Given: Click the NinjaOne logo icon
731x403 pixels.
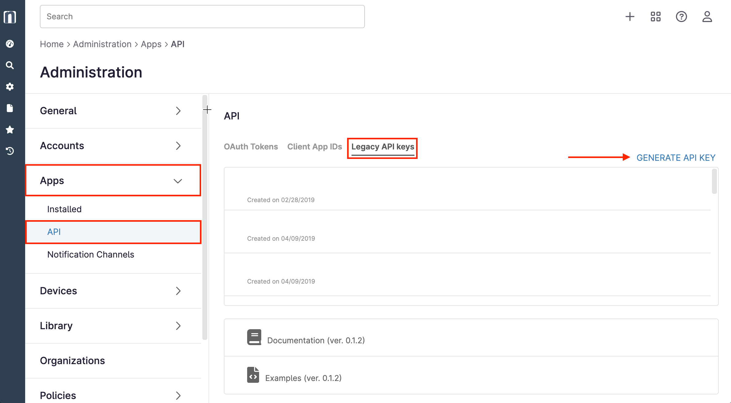Looking at the screenshot, I should click(x=10, y=17).
